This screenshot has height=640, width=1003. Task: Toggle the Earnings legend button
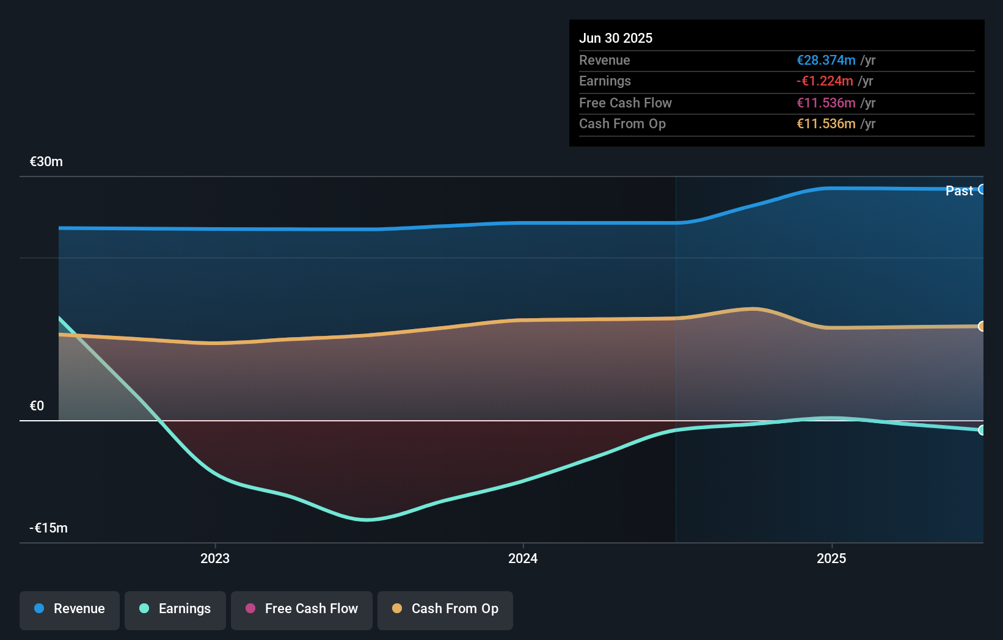click(175, 610)
